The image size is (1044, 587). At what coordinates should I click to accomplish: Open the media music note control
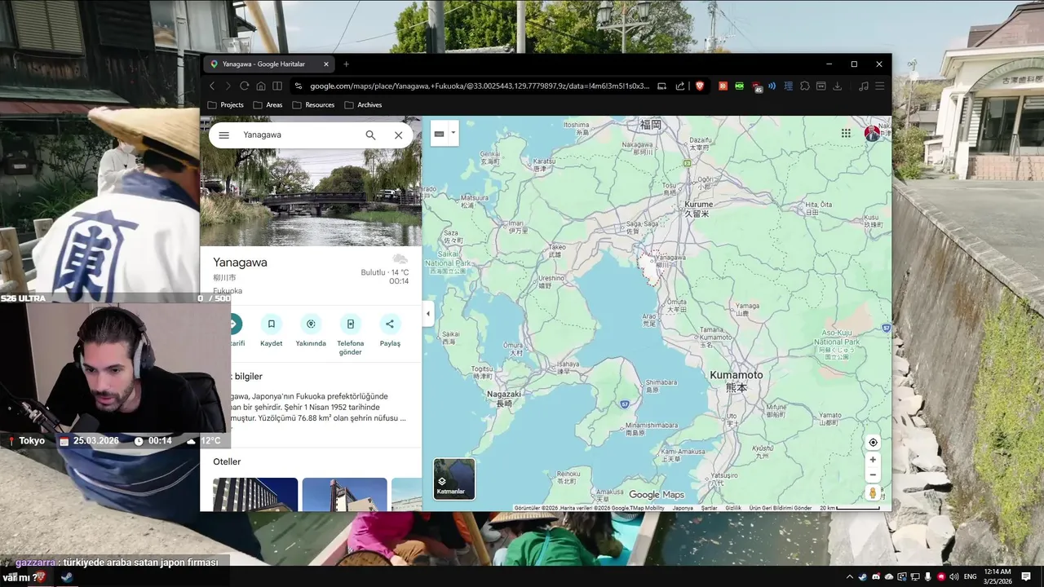(864, 86)
